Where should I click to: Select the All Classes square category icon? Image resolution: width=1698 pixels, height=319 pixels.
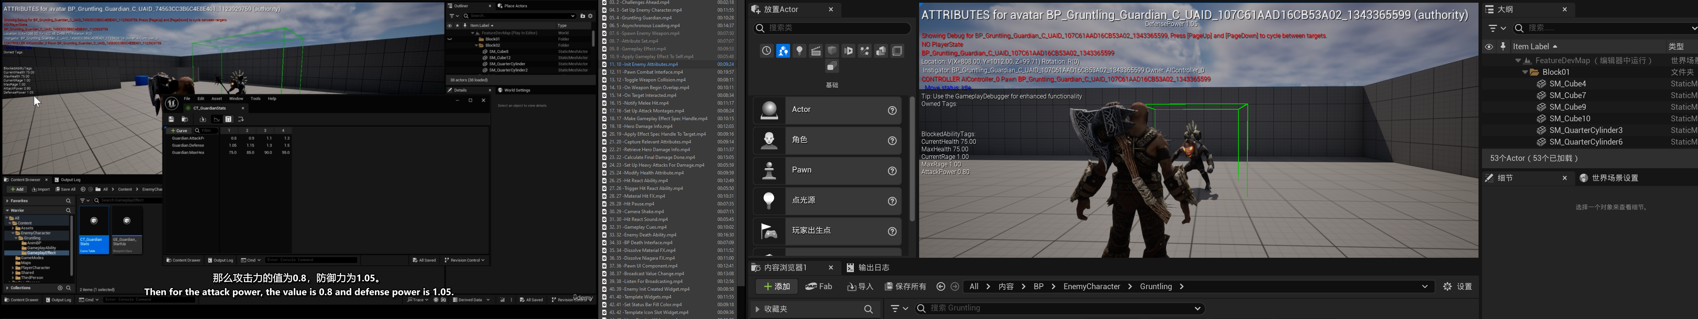[897, 51]
